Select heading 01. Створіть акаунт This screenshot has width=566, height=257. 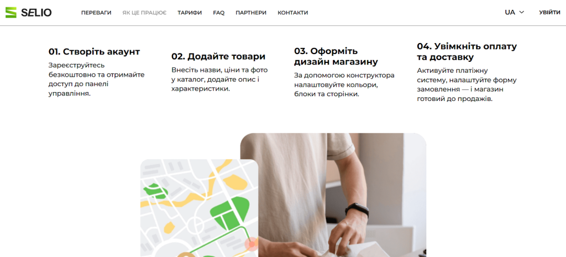pos(94,51)
